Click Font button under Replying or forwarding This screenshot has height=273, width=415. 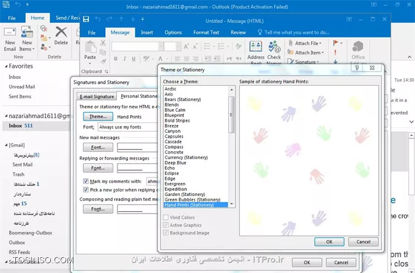point(98,168)
